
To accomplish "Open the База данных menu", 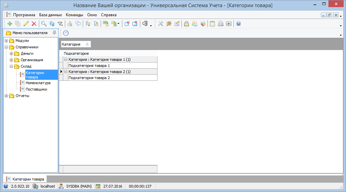I will (50, 15).
